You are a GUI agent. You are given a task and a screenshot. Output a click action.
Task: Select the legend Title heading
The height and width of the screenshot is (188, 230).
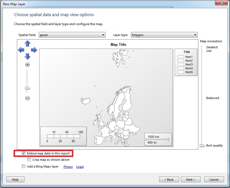[x=187, y=52]
